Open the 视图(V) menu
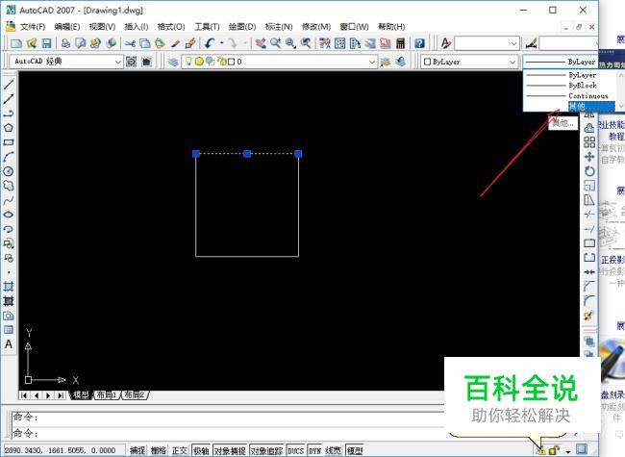 (x=102, y=27)
